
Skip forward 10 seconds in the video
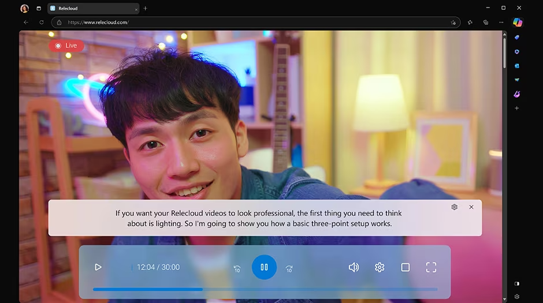click(289, 268)
